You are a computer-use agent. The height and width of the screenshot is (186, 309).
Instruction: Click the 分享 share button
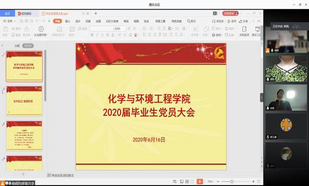click(x=243, y=21)
